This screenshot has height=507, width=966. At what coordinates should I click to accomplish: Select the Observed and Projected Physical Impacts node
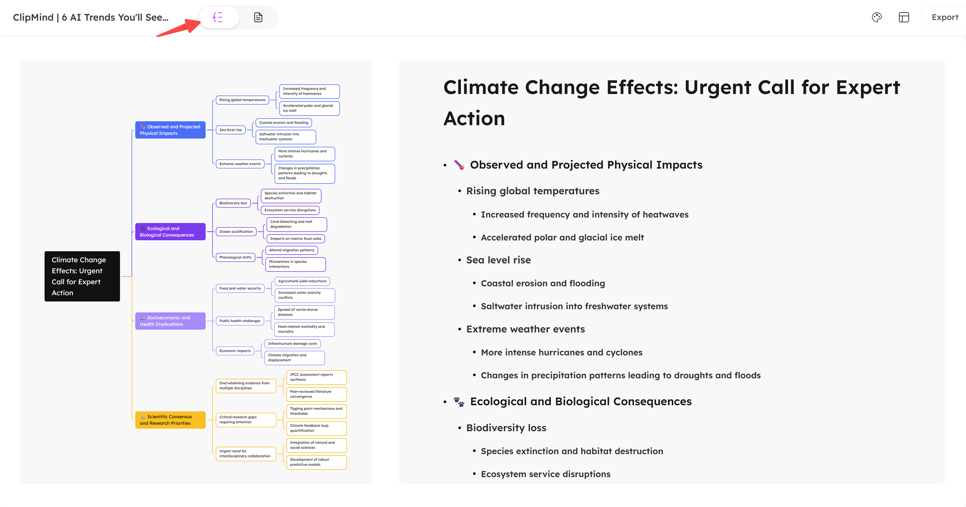coord(170,130)
